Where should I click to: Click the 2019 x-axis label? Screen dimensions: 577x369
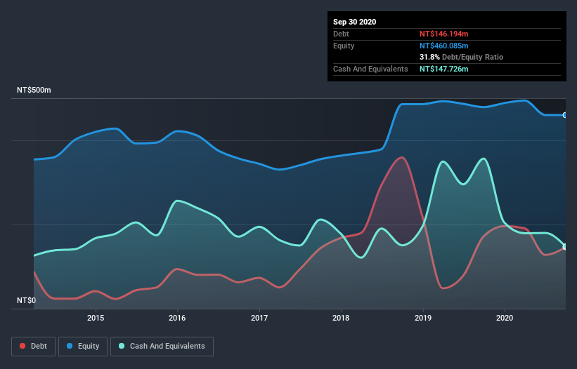coord(423,318)
